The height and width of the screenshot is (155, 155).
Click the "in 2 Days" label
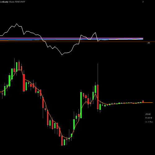click(149, 122)
